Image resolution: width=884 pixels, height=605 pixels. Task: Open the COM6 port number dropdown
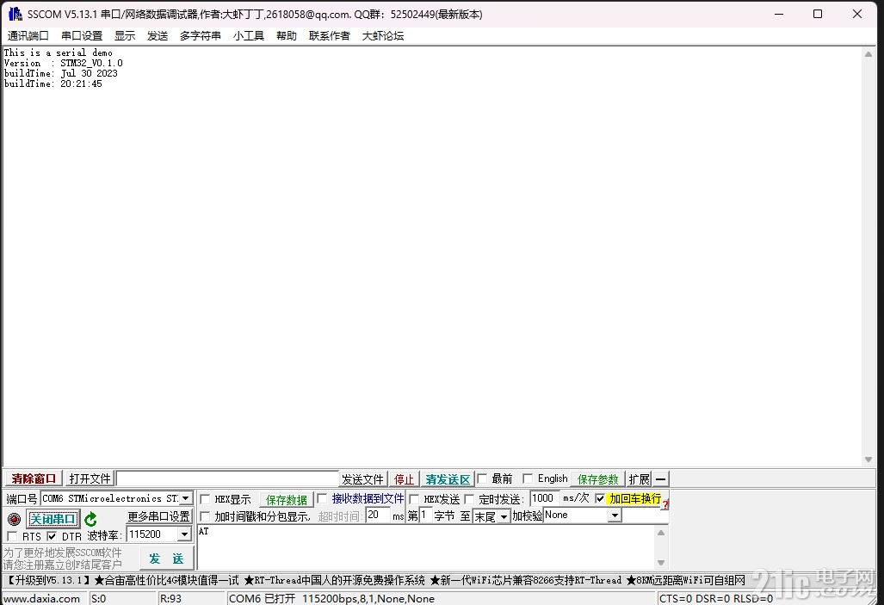pos(185,498)
